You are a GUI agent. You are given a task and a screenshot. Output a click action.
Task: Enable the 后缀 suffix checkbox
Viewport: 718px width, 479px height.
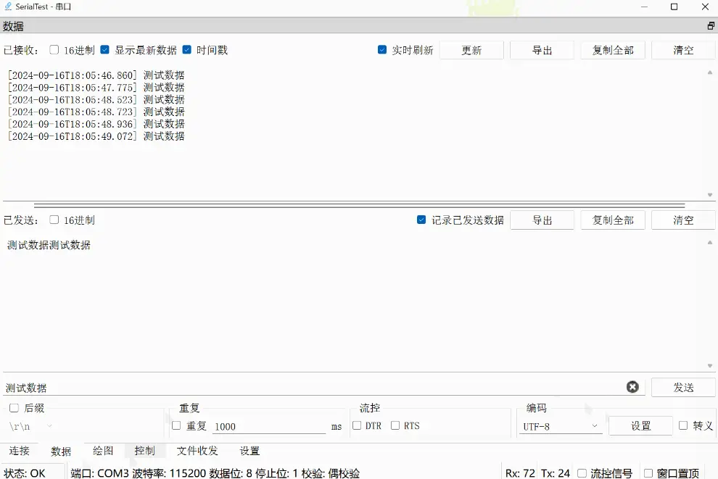pos(15,408)
